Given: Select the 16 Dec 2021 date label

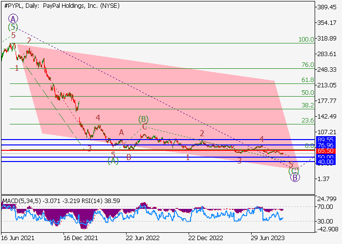Looking at the screenshot, I should point(81,238).
